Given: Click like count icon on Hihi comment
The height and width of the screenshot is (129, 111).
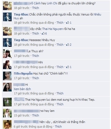Looking at the screenshot, I should 68,67.
